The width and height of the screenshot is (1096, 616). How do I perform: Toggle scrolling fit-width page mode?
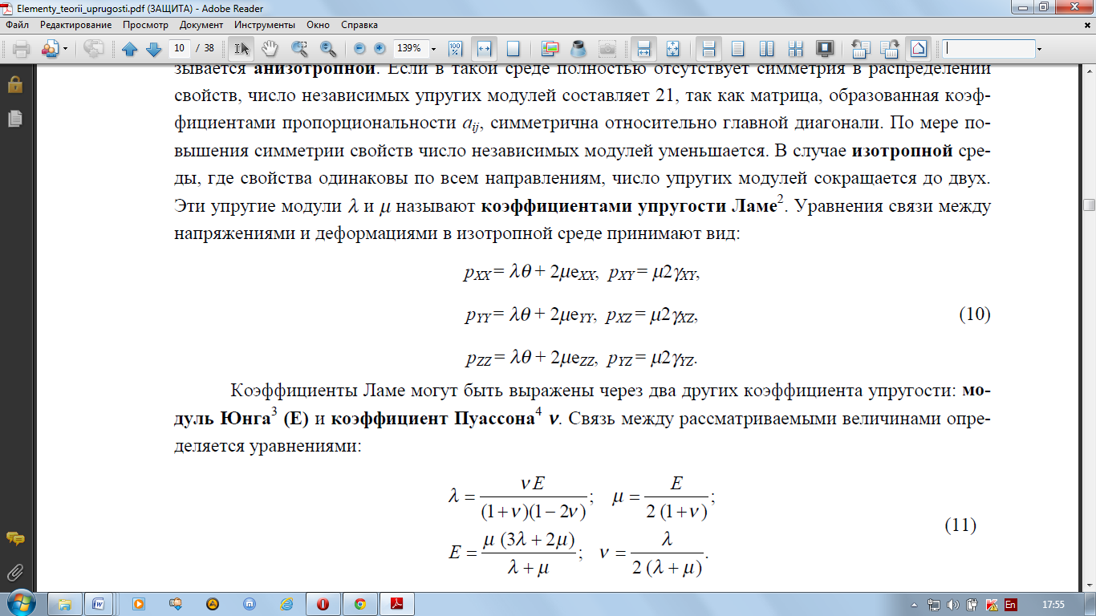(643, 48)
